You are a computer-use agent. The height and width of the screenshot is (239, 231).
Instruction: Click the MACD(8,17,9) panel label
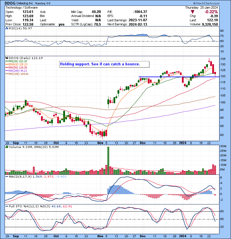[20, 177]
